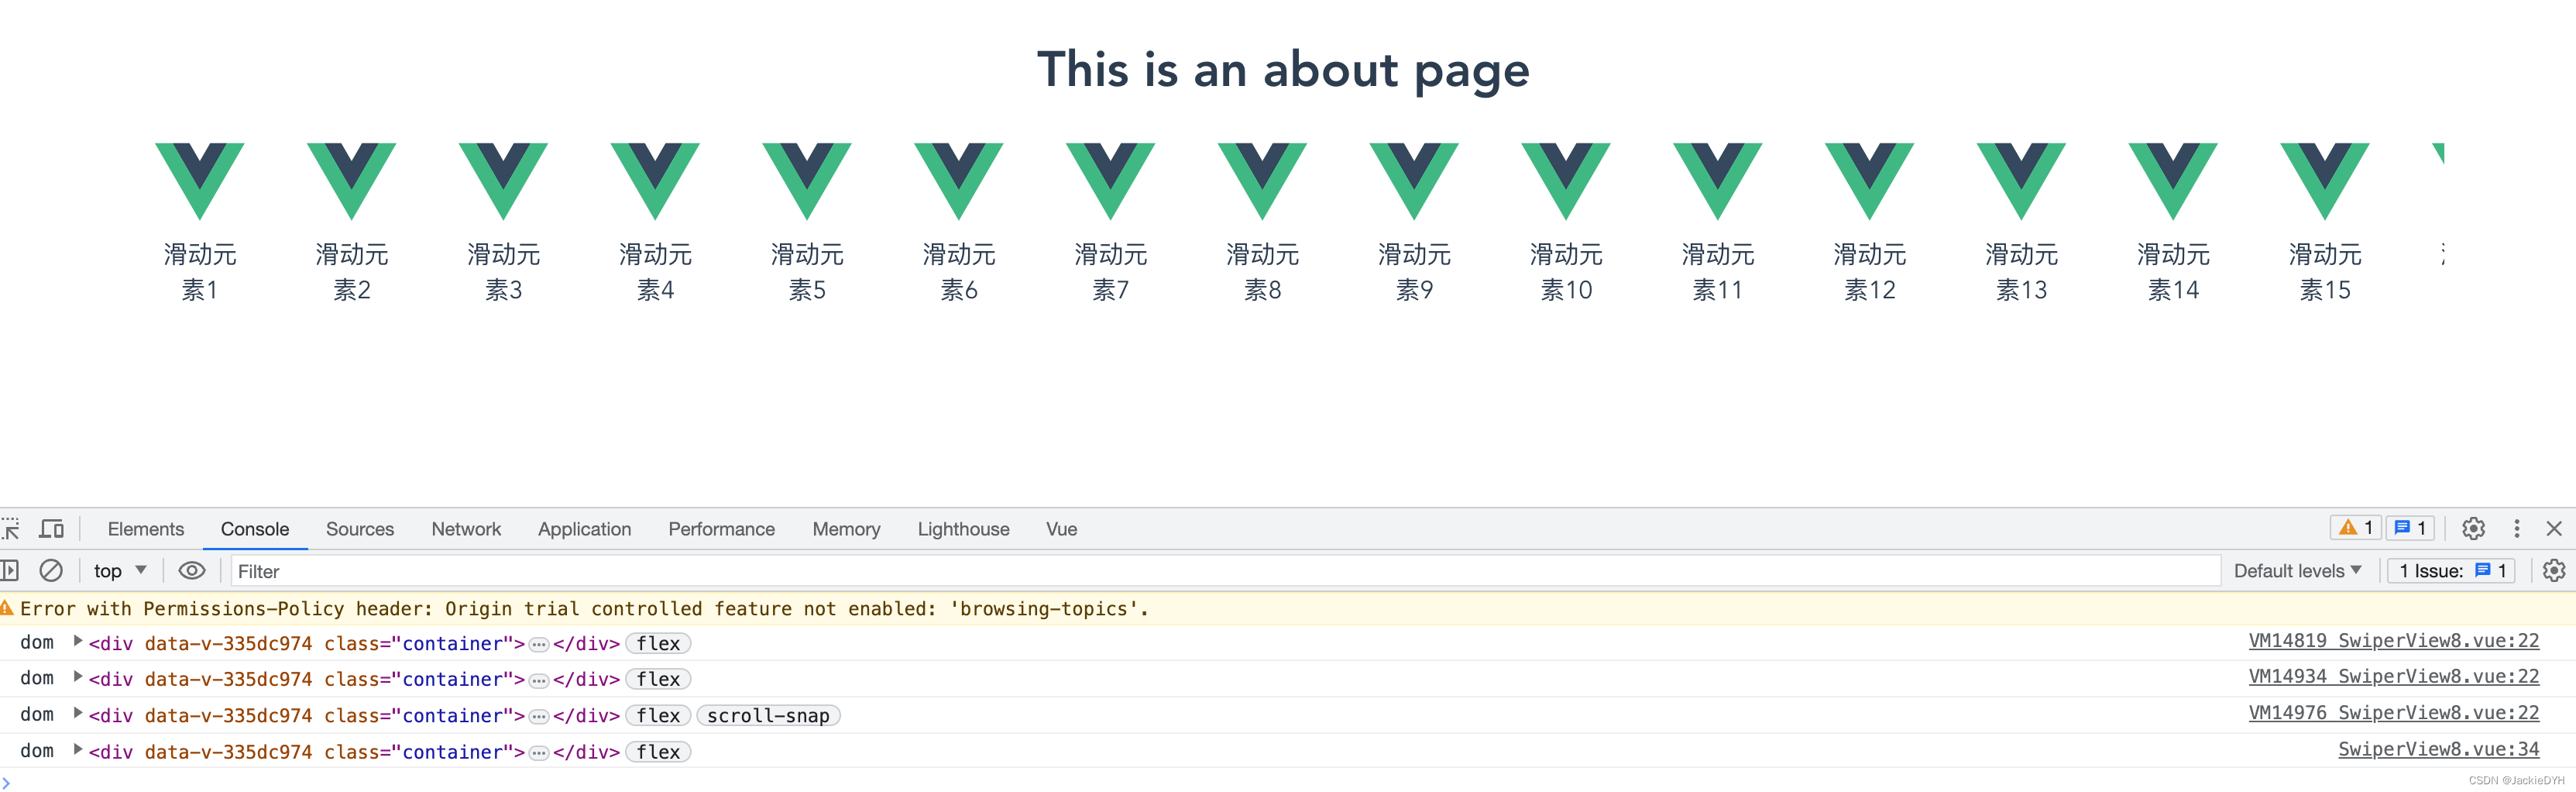Click flex badge in SwiperView8.vue:34 row
Screen dimensions: 2576x792
pyautogui.click(x=658, y=752)
